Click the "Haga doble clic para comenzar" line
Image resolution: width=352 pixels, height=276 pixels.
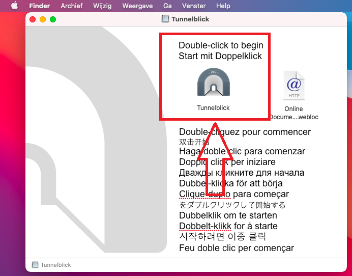pos(242,151)
